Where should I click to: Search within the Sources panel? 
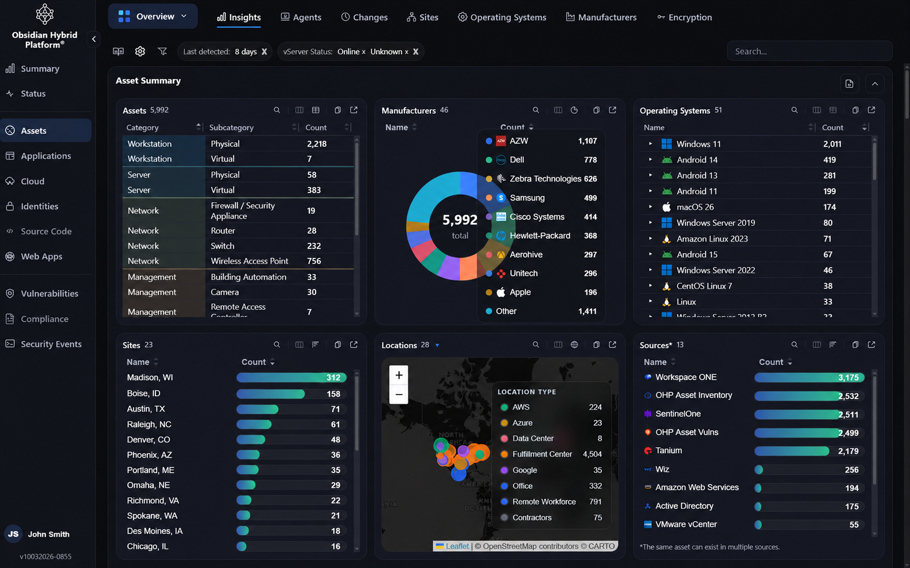[795, 345]
